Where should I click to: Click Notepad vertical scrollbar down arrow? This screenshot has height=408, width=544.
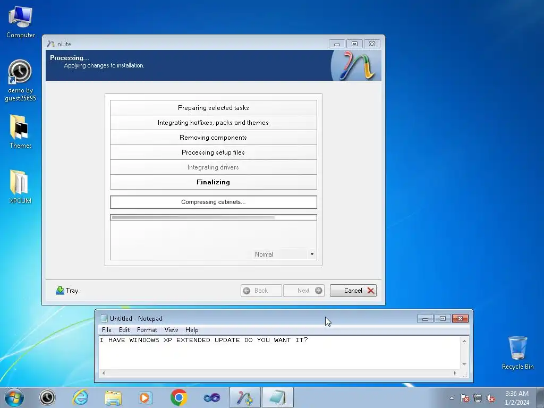click(x=464, y=364)
